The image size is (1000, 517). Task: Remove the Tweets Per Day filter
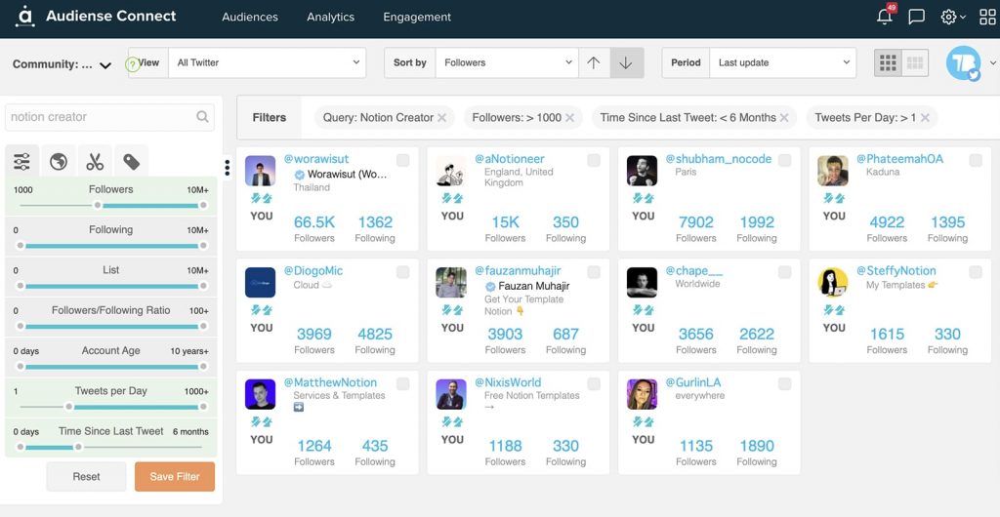point(925,118)
